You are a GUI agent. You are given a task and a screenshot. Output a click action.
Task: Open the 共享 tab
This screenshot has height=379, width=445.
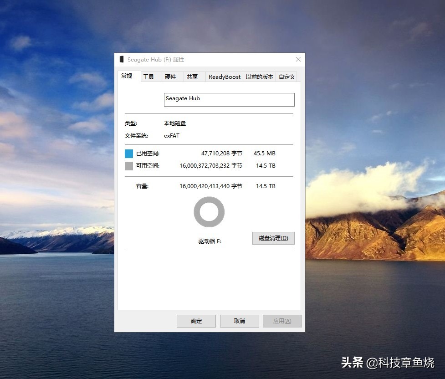tap(194, 77)
